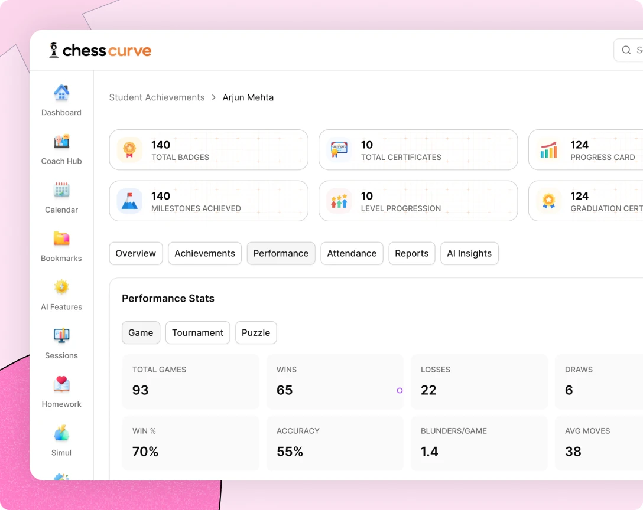Select the Puzzle stats filter

click(x=256, y=333)
